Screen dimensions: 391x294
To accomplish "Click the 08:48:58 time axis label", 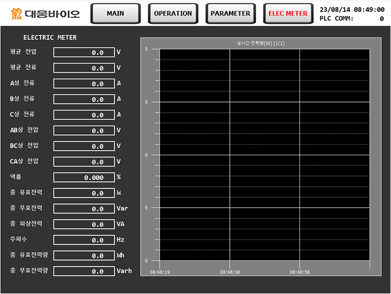I will [x=299, y=272].
